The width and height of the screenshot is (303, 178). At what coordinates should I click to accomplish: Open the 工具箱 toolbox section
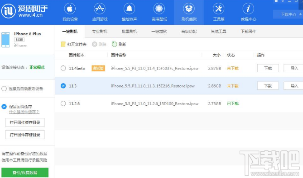click(x=219, y=12)
